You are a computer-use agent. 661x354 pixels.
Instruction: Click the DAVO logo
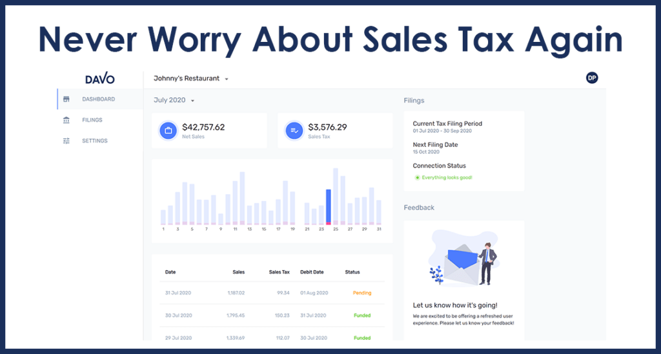(99, 79)
